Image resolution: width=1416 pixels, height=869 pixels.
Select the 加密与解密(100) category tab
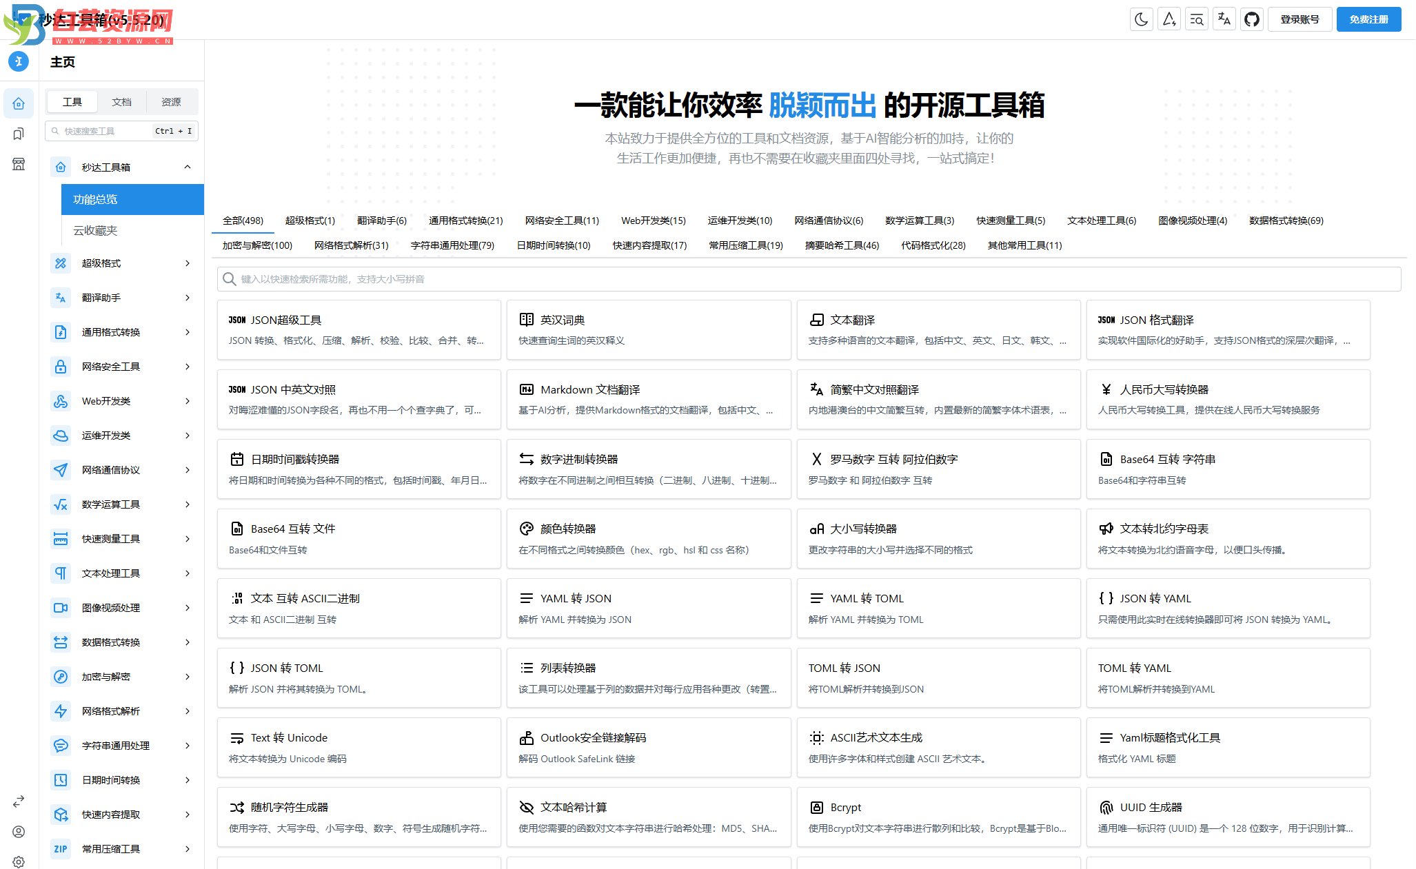click(x=257, y=245)
